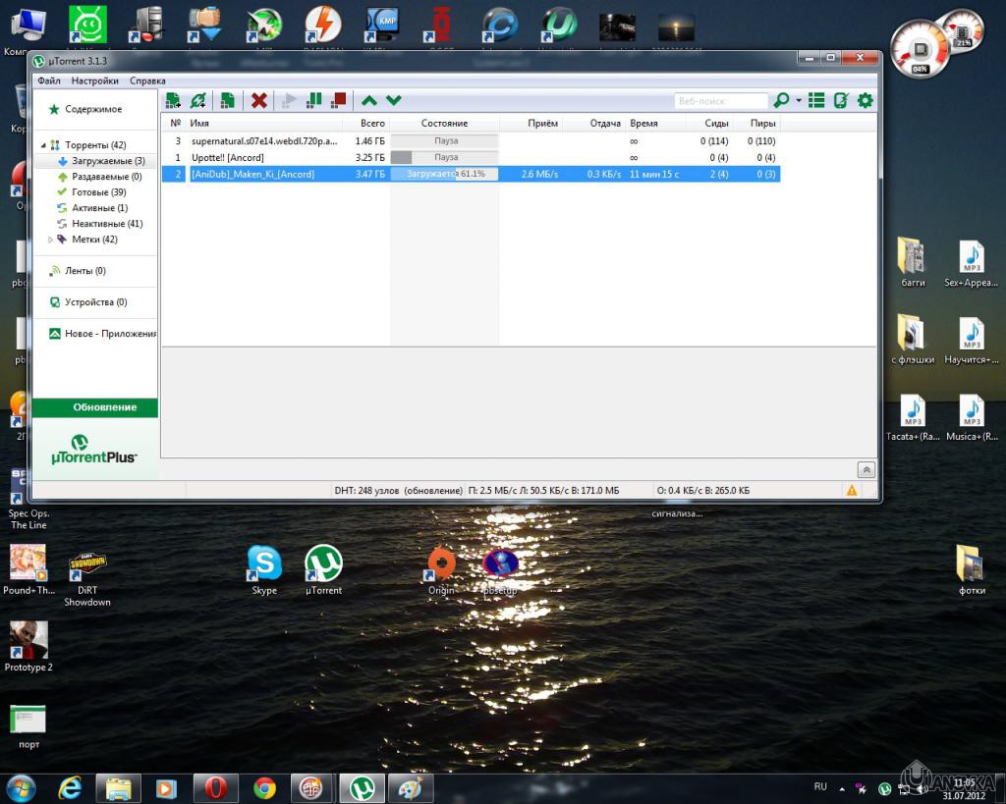Click the Веб-поиск search field
Screen dimensions: 1006x804
tap(720, 101)
